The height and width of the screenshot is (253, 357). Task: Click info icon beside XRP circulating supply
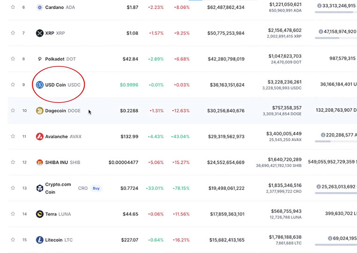[321, 32]
